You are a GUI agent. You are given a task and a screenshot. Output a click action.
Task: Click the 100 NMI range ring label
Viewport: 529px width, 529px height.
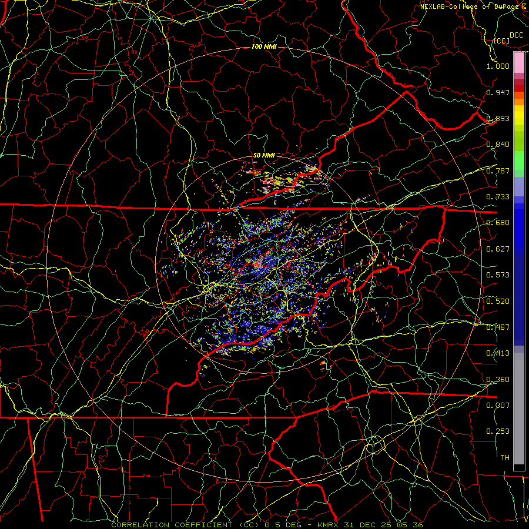(264, 46)
